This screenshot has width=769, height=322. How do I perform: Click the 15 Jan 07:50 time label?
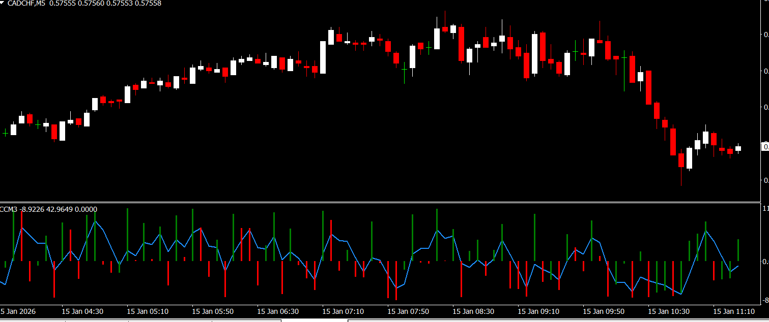408,311
